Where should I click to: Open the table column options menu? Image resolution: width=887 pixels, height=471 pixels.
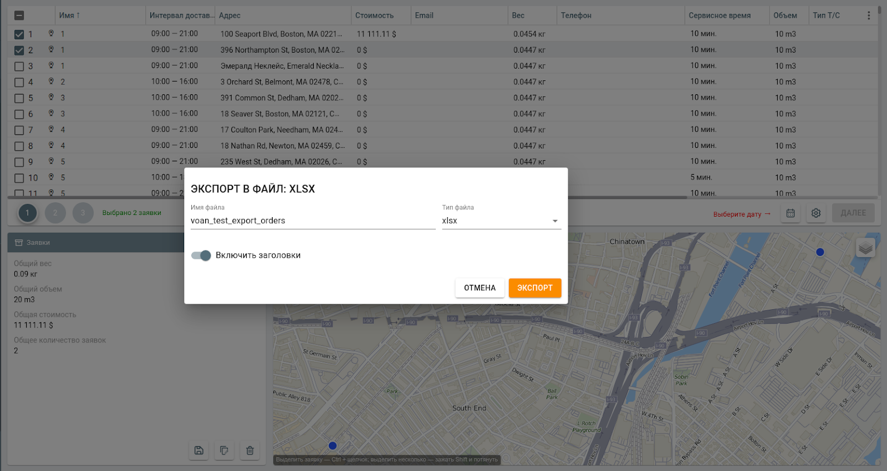coord(869,16)
